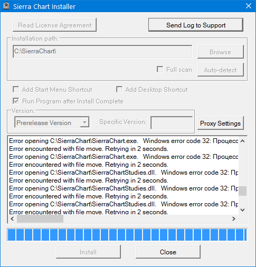The image size is (256, 267).
Task: Click the vertical scrollbar thumb in log
Action: (x=243, y=191)
